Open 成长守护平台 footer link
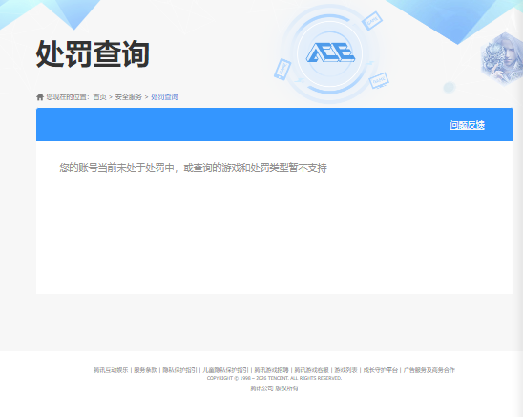The width and height of the screenshot is (523, 417). click(380, 370)
